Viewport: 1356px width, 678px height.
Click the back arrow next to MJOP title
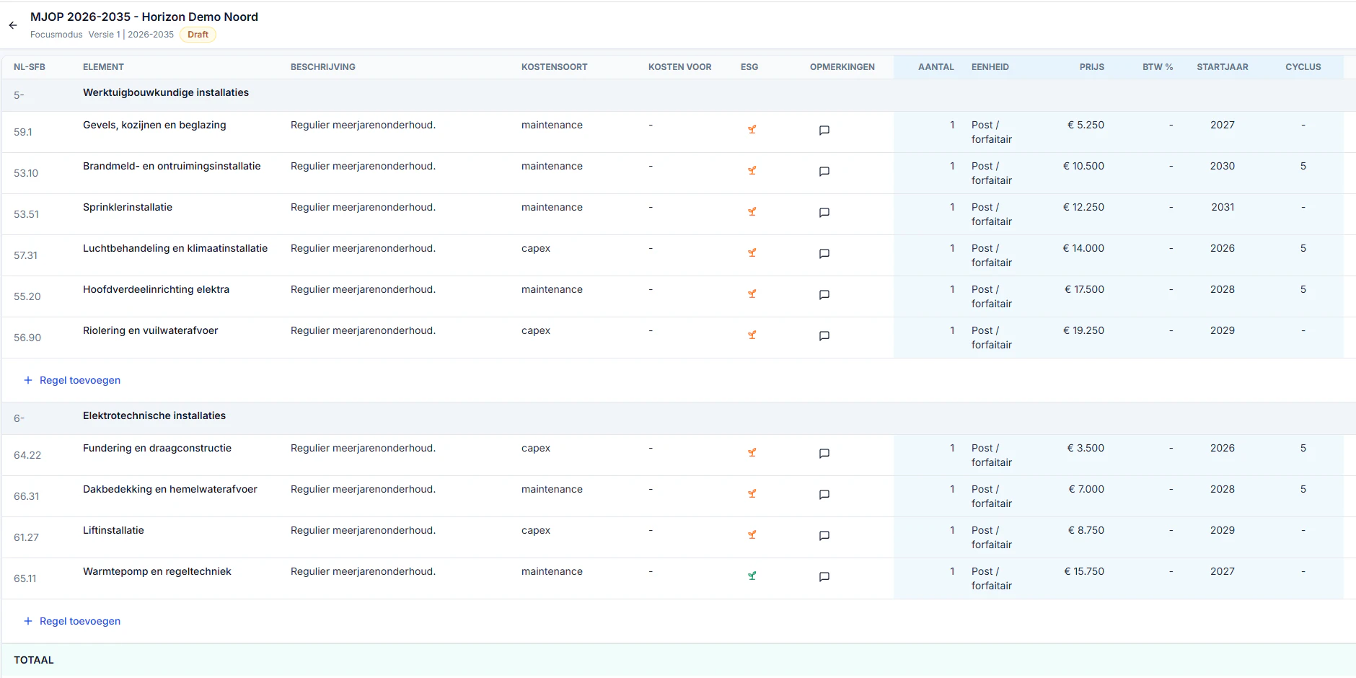13,25
